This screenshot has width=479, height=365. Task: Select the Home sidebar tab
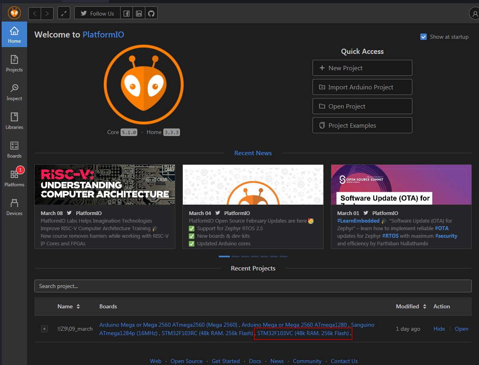(x=14, y=35)
